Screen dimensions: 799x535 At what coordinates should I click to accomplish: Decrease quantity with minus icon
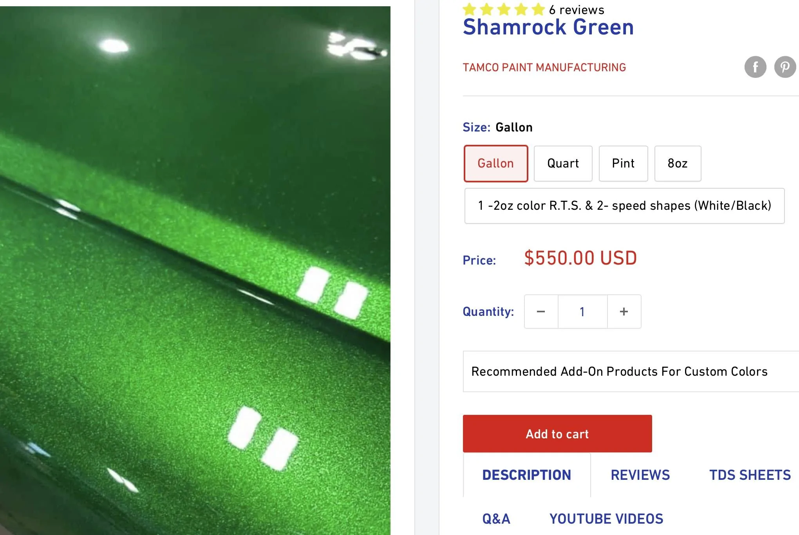coord(541,312)
